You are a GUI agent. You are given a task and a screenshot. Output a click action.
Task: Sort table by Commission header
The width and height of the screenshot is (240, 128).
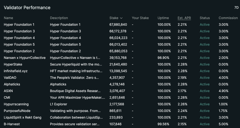pos(228,18)
